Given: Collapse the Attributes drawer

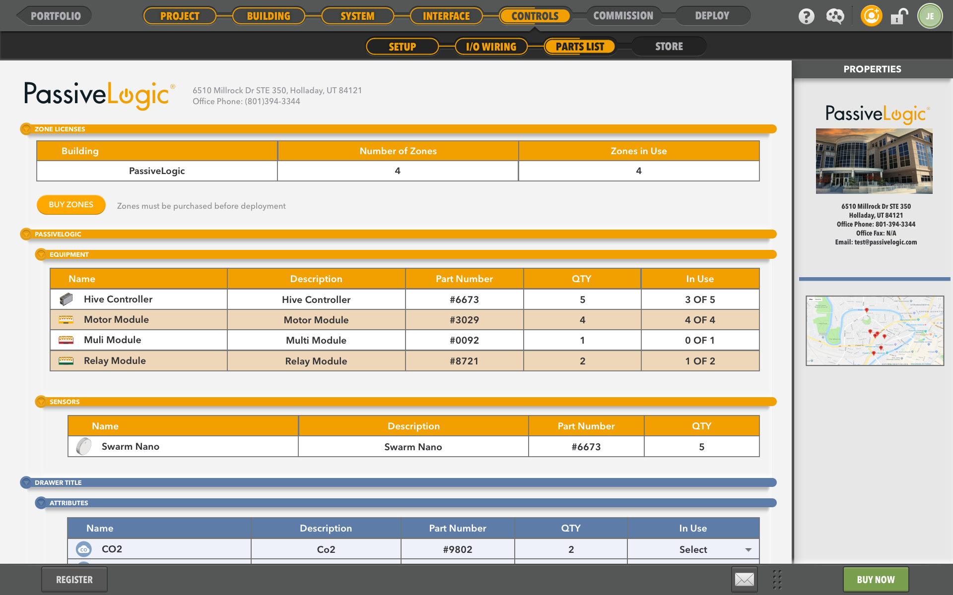Looking at the screenshot, I should tap(41, 503).
